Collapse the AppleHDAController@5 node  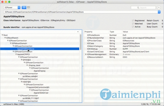click(27, 87)
